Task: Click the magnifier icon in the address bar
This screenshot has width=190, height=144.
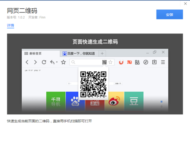Action: (73, 62)
